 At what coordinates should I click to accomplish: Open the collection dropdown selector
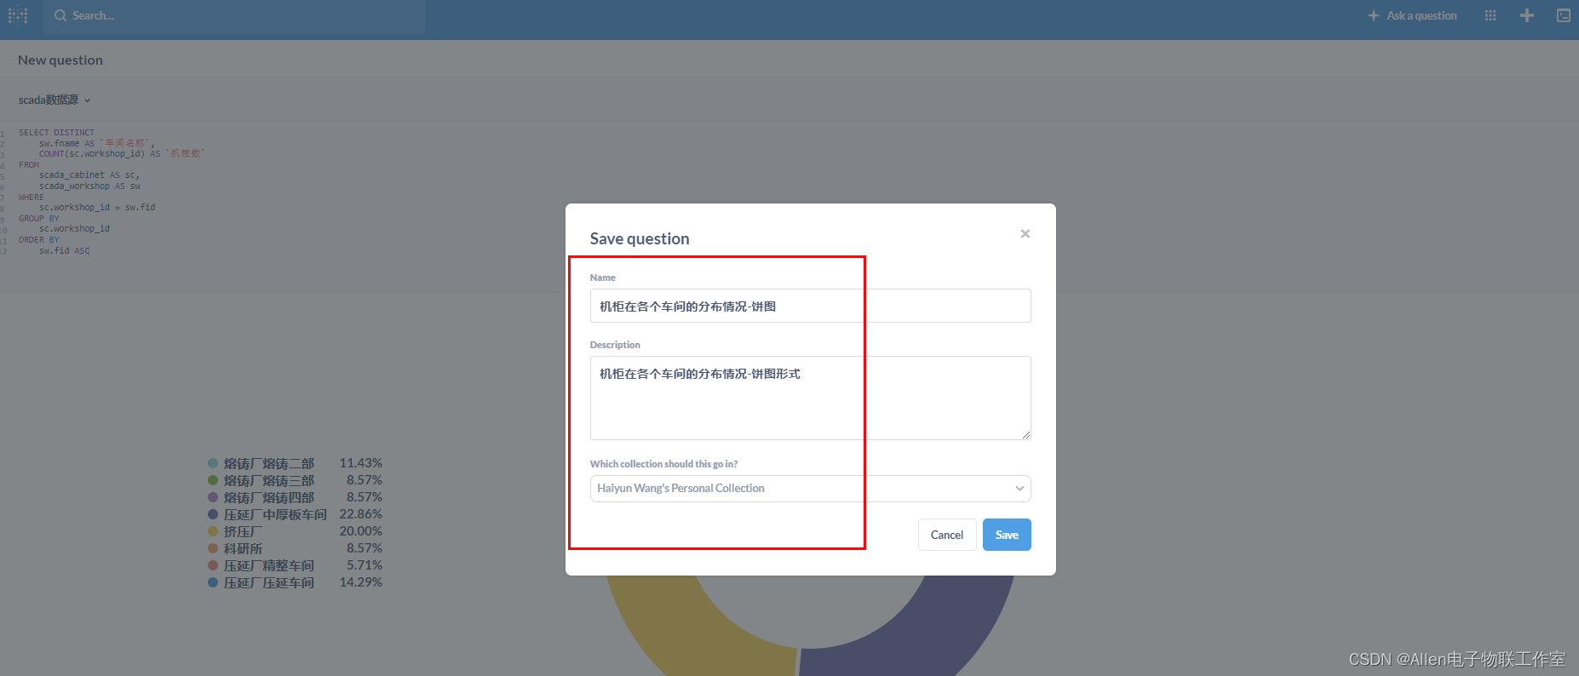tap(810, 489)
